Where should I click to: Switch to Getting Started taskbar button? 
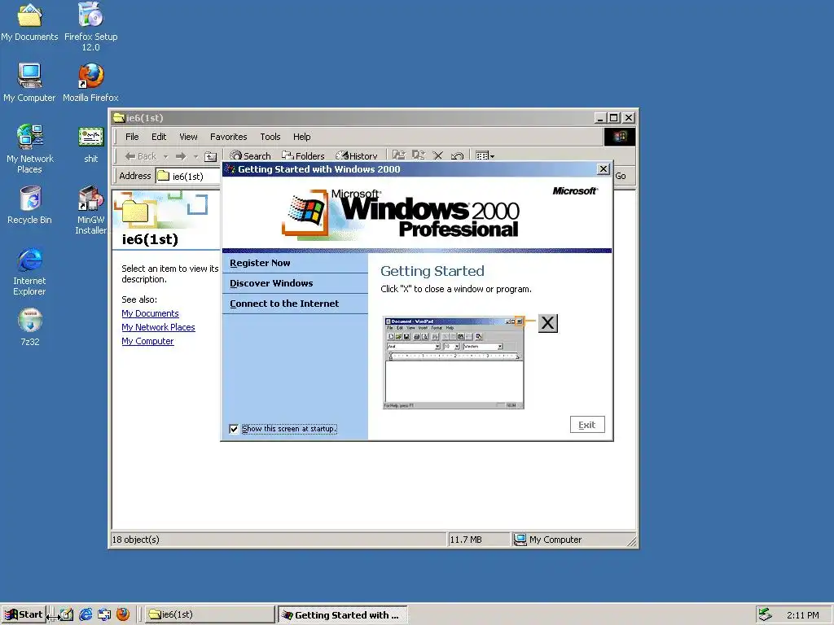(343, 615)
